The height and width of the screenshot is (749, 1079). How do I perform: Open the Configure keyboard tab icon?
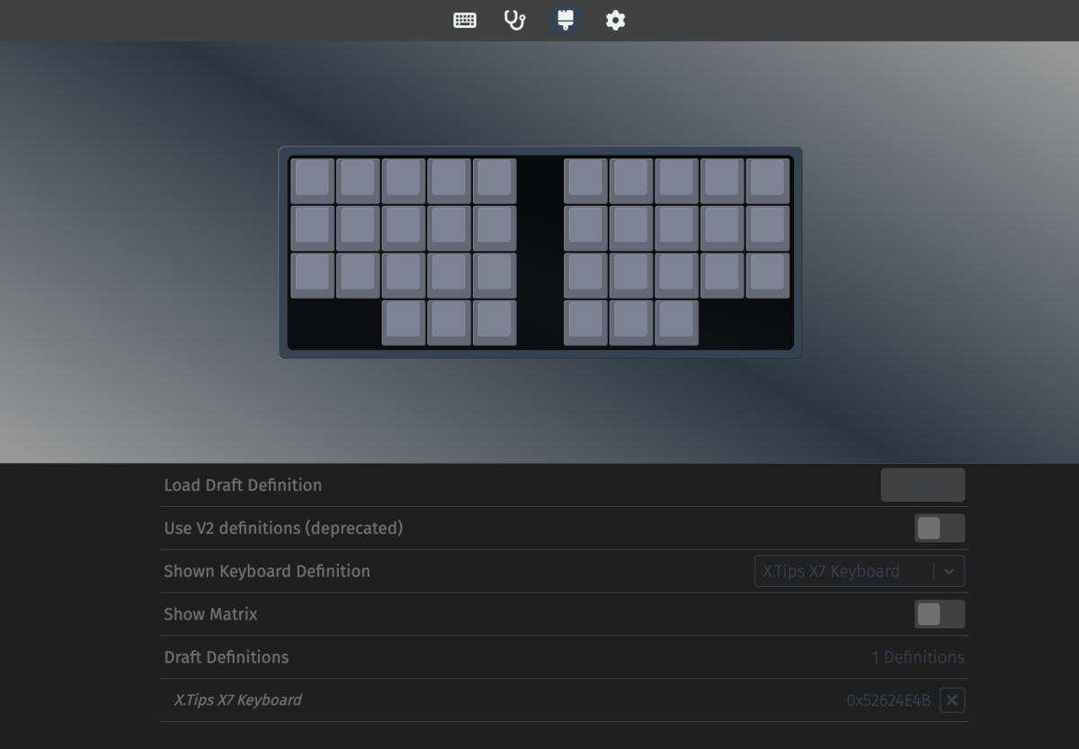465,20
